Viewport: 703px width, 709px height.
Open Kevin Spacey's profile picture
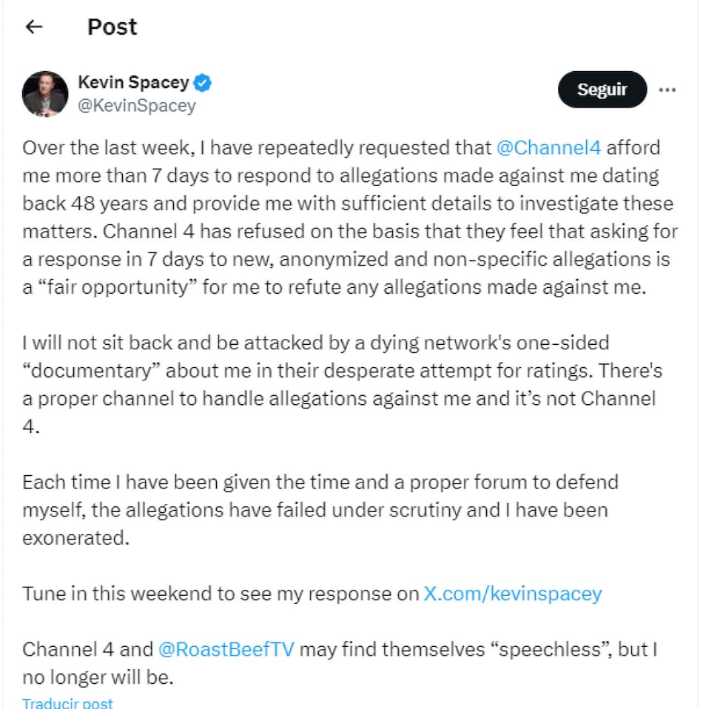[45, 94]
